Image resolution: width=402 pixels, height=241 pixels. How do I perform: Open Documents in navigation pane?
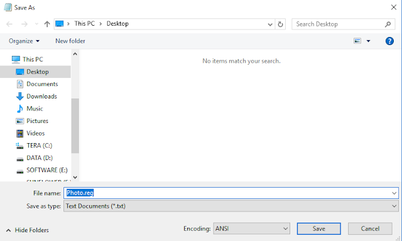(x=42, y=84)
